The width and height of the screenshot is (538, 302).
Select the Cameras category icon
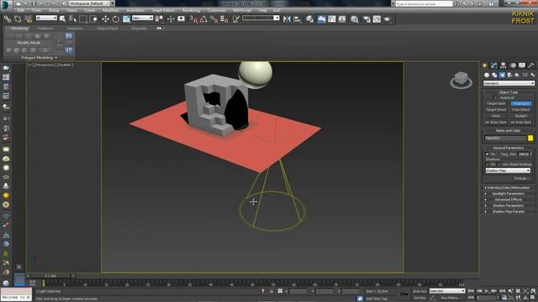509,75
